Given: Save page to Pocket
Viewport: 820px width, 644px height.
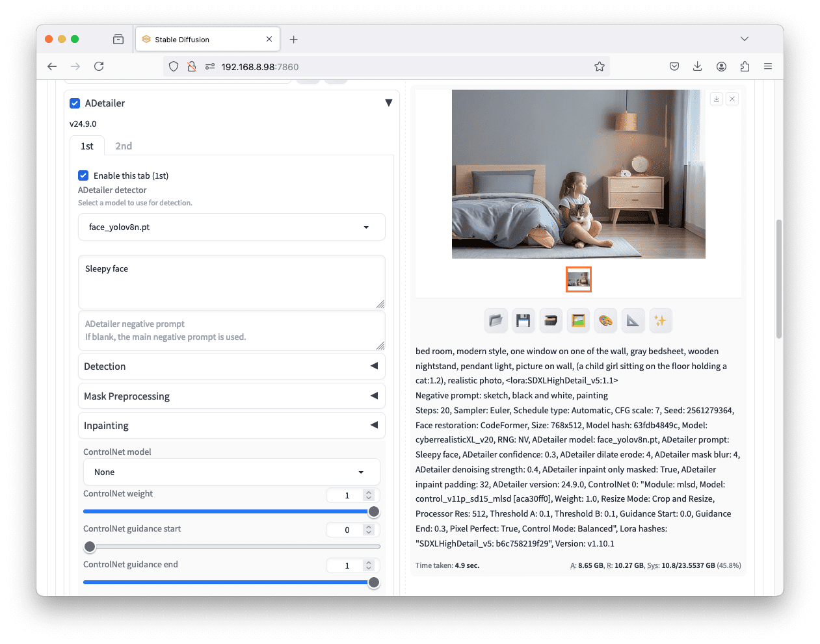Looking at the screenshot, I should [674, 66].
